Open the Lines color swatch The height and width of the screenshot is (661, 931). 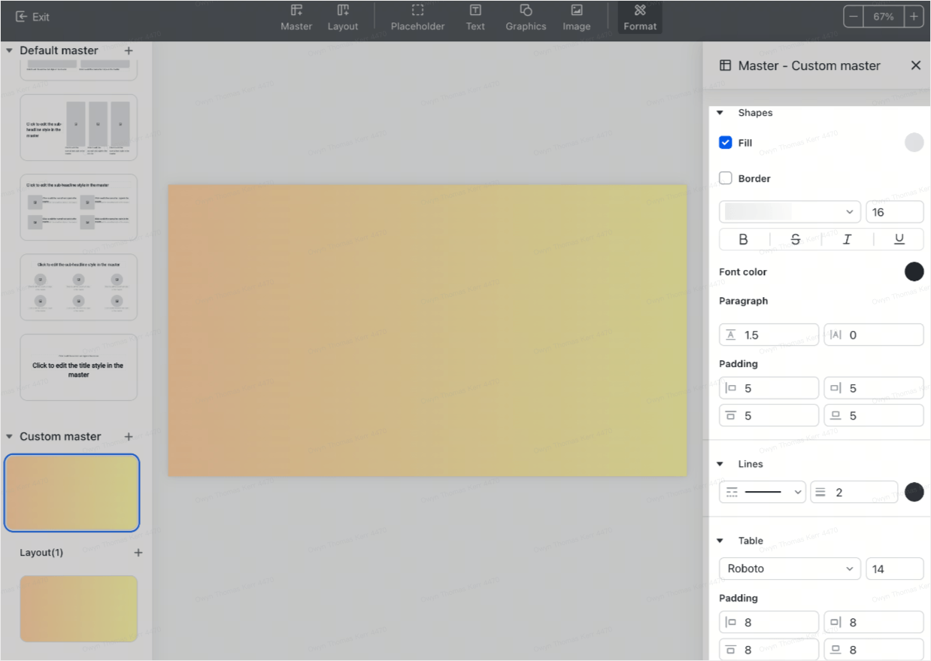[x=914, y=492]
